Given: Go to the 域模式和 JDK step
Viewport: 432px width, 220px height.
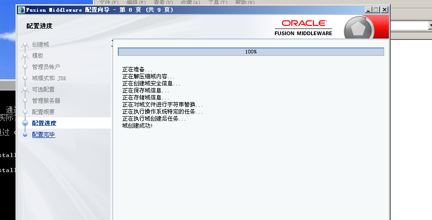Looking at the screenshot, I should 49,78.
